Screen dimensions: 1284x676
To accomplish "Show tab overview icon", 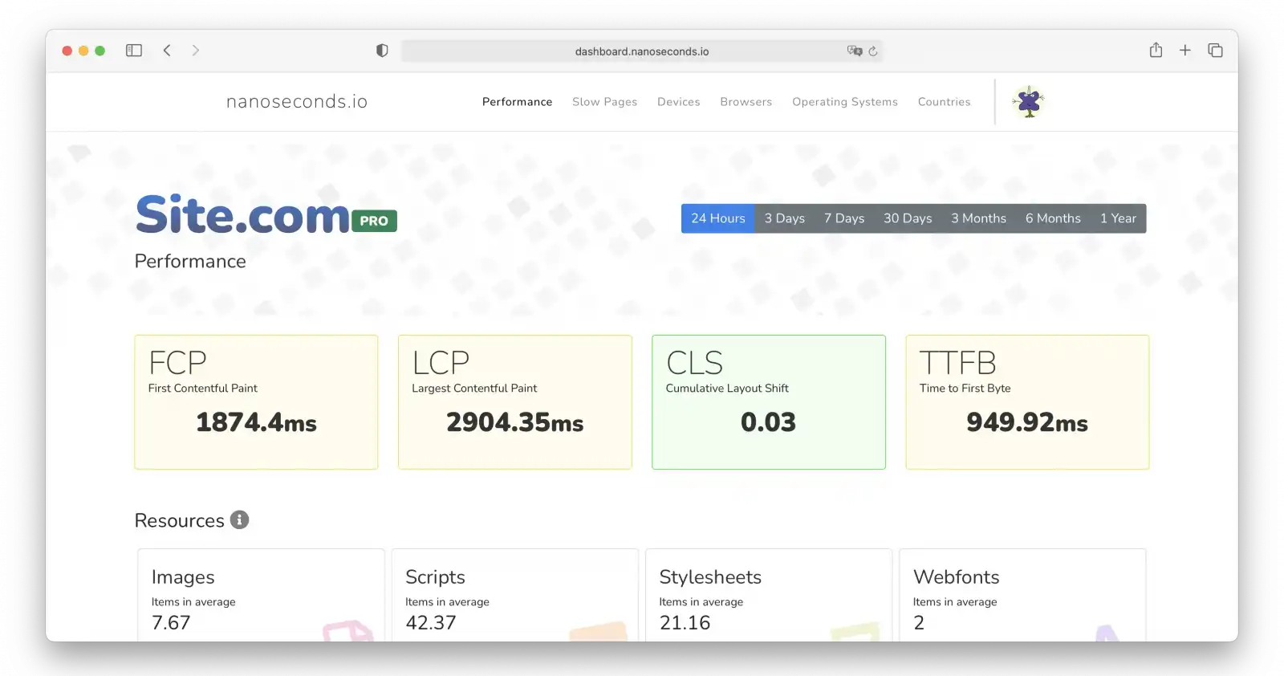I will pyautogui.click(x=1215, y=50).
